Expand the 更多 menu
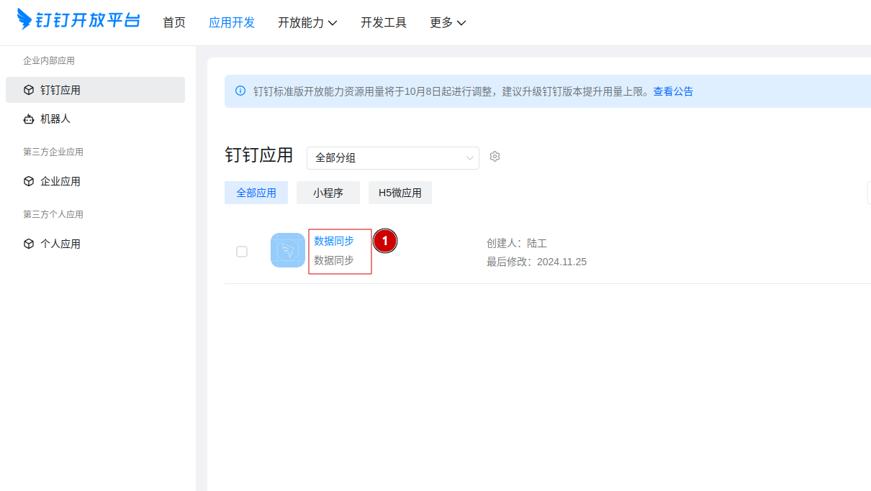This screenshot has width=871, height=491. click(x=448, y=22)
